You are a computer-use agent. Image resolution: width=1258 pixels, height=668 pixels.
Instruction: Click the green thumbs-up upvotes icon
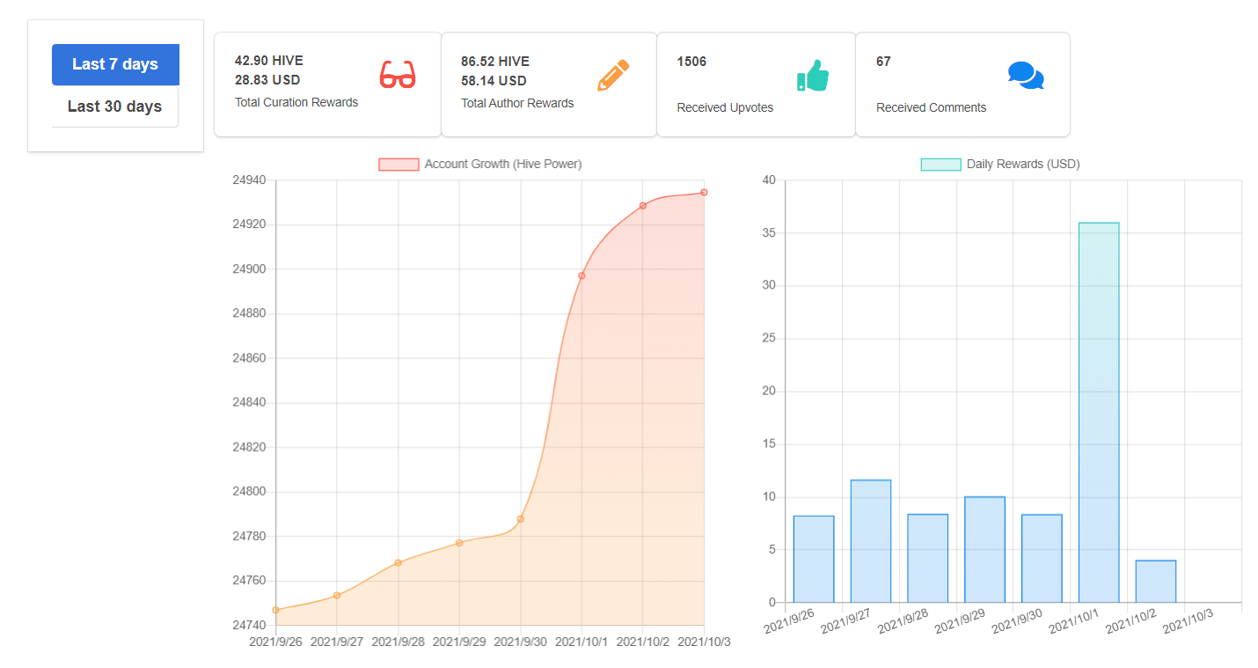tap(813, 76)
